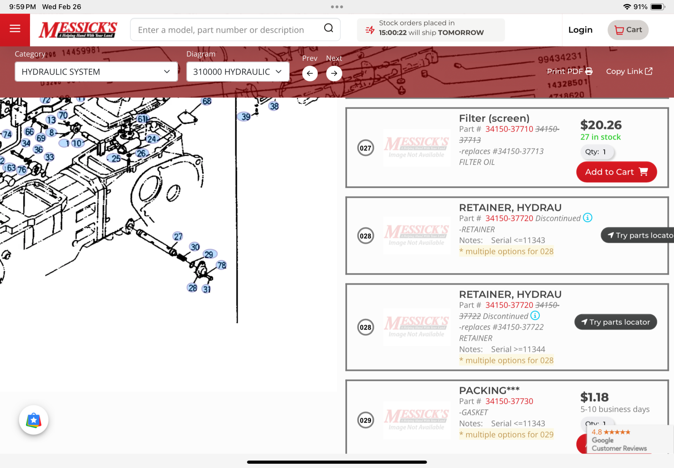This screenshot has width=674, height=468.
Task: Click the Messick's logo
Action: (x=78, y=30)
